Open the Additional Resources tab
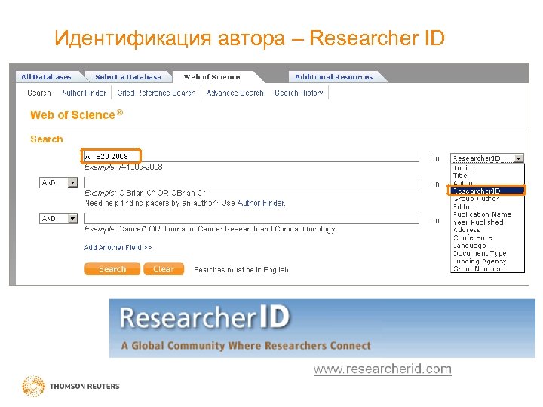The height and width of the screenshot is (407, 543). 334,77
